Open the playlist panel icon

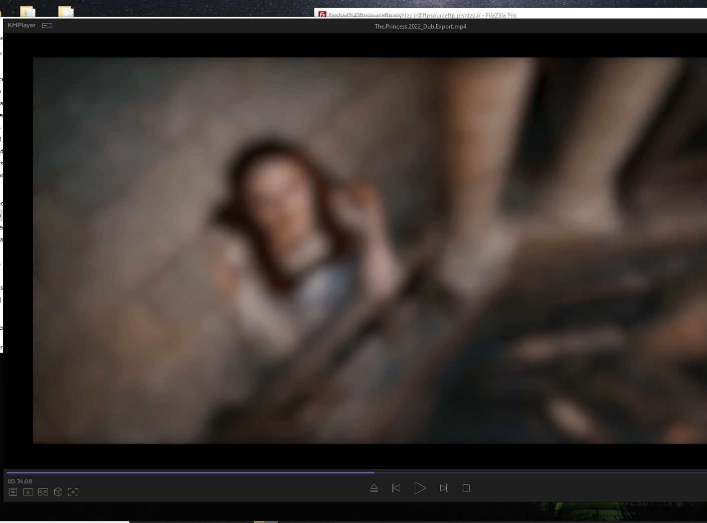pyautogui.click(x=13, y=492)
